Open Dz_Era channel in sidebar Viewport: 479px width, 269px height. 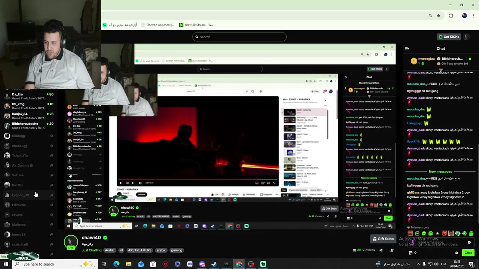click(x=28, y=96)
